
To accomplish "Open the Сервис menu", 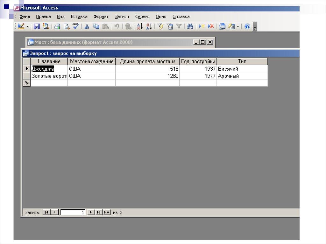I will pos(142,17).
